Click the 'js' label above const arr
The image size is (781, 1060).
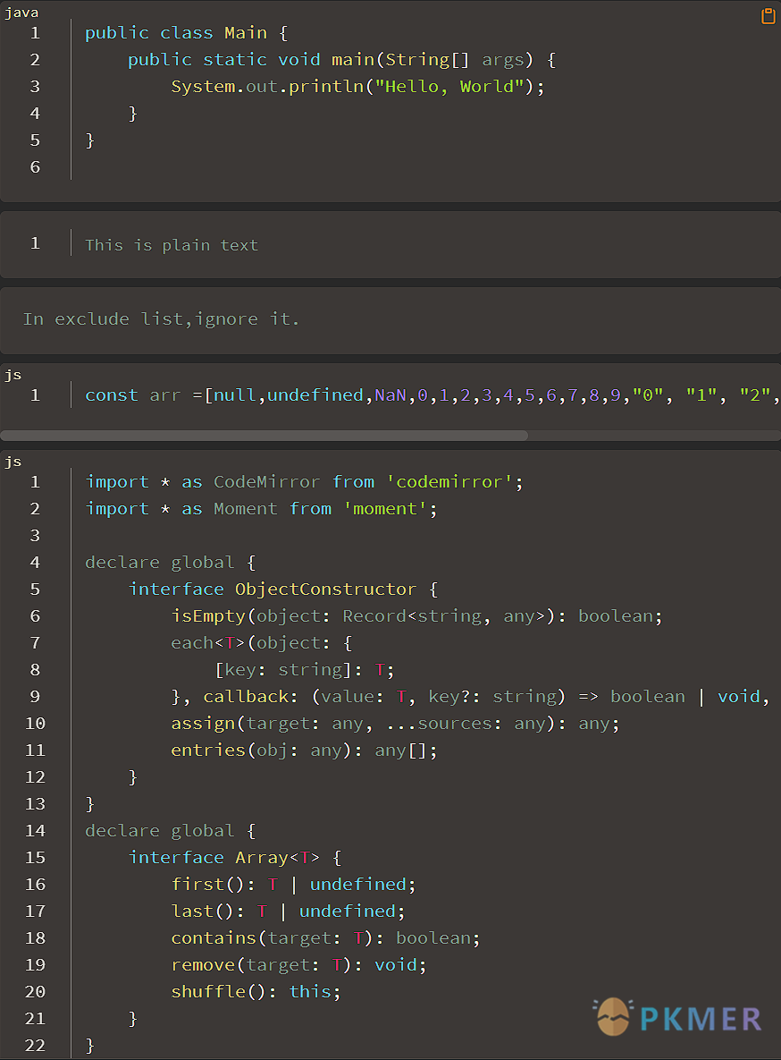point(13,374)
